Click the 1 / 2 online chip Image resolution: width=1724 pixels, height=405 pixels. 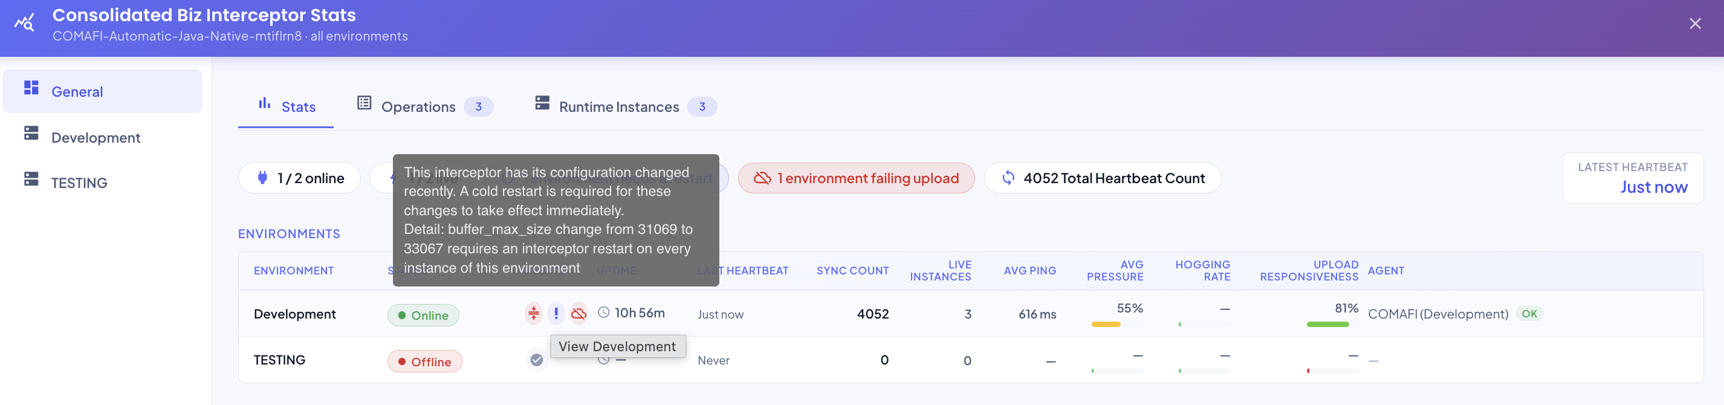[x=300, y=178]
